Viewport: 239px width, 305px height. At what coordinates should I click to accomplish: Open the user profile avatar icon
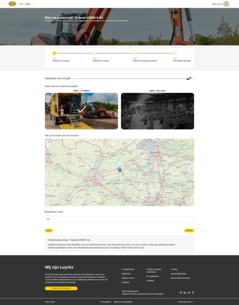(x=226, y=4)
